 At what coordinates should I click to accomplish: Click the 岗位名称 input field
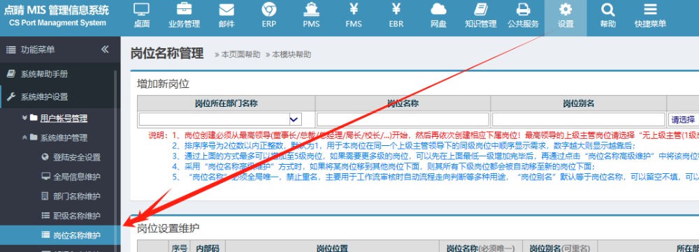tap(403, 119)
